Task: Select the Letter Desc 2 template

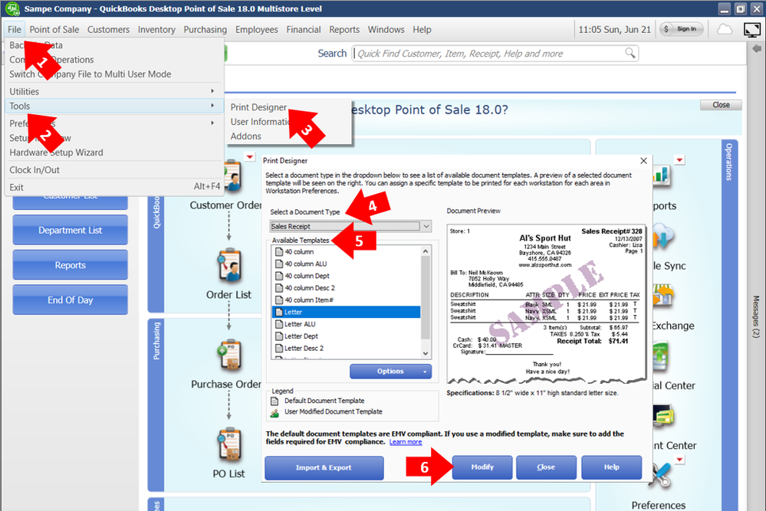Action: (346, 349)
